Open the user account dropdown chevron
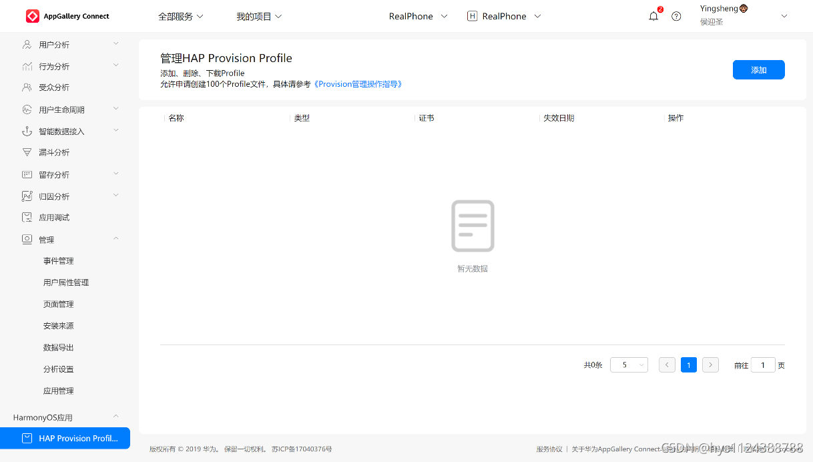This screenshot has height=462, width=813. click(784, 16)
